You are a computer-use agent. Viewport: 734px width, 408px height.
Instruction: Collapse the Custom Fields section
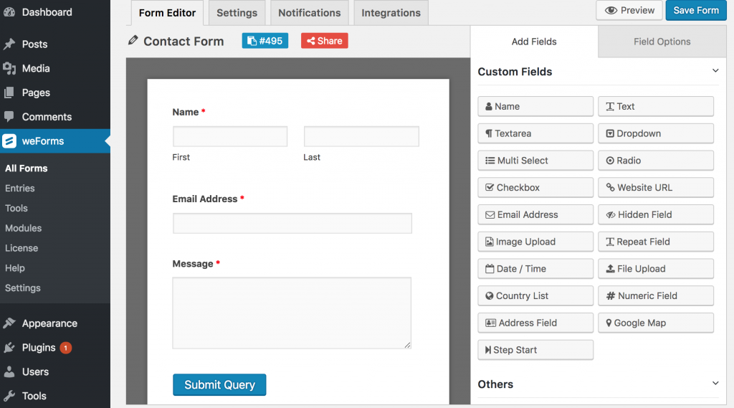[715, 71]
